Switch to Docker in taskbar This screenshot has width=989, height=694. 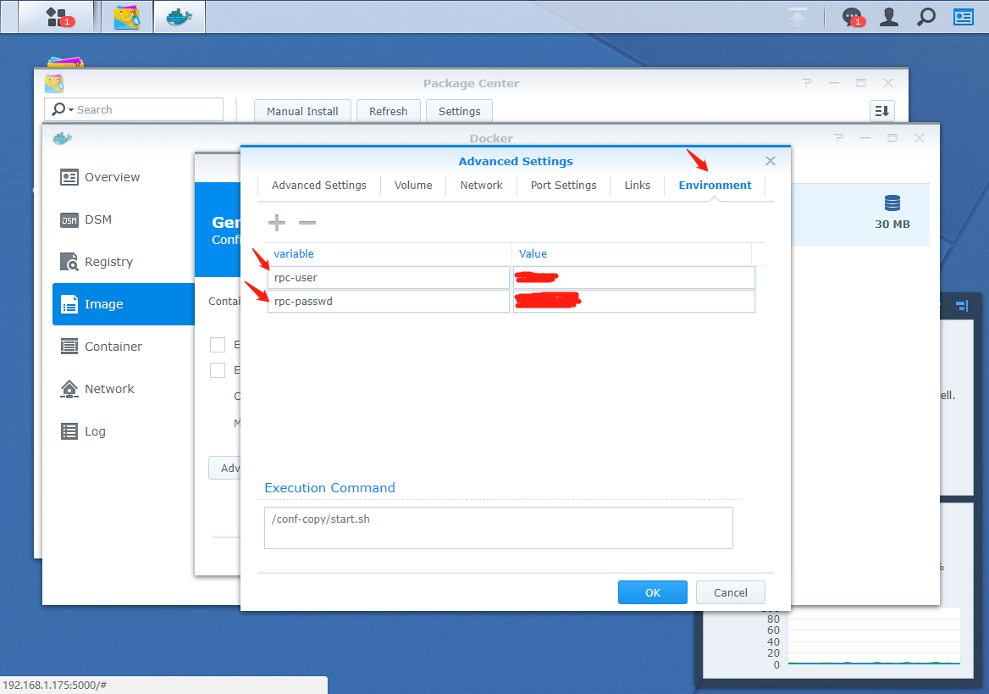(x=180, y=16)
